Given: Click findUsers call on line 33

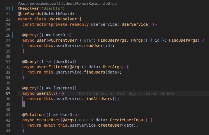Looking at the screenshot, I should point(95,72).
